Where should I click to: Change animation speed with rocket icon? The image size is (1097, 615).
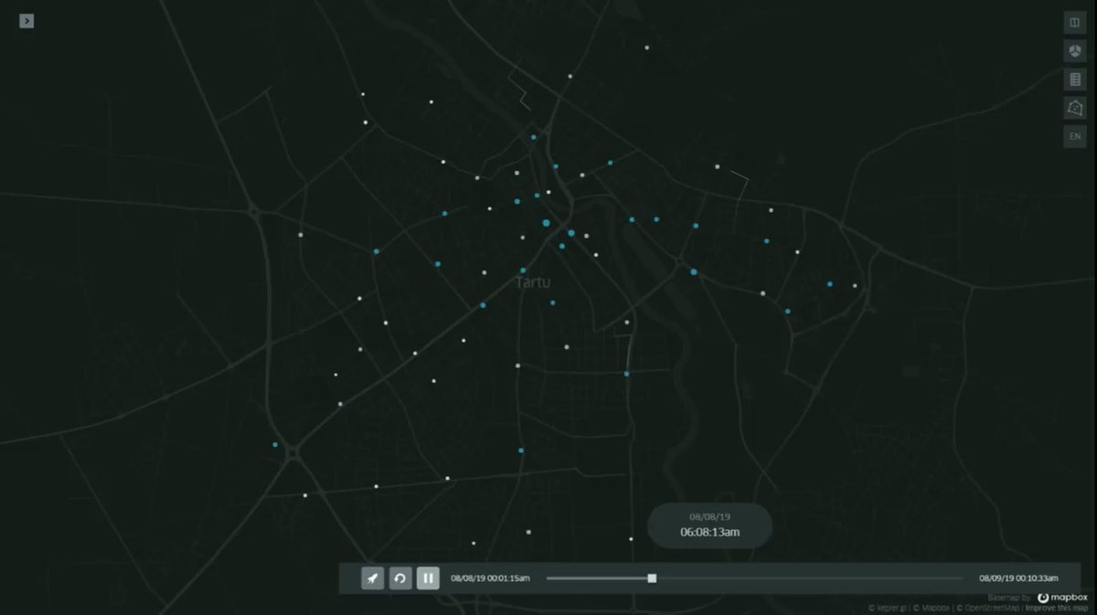[372, 578]
